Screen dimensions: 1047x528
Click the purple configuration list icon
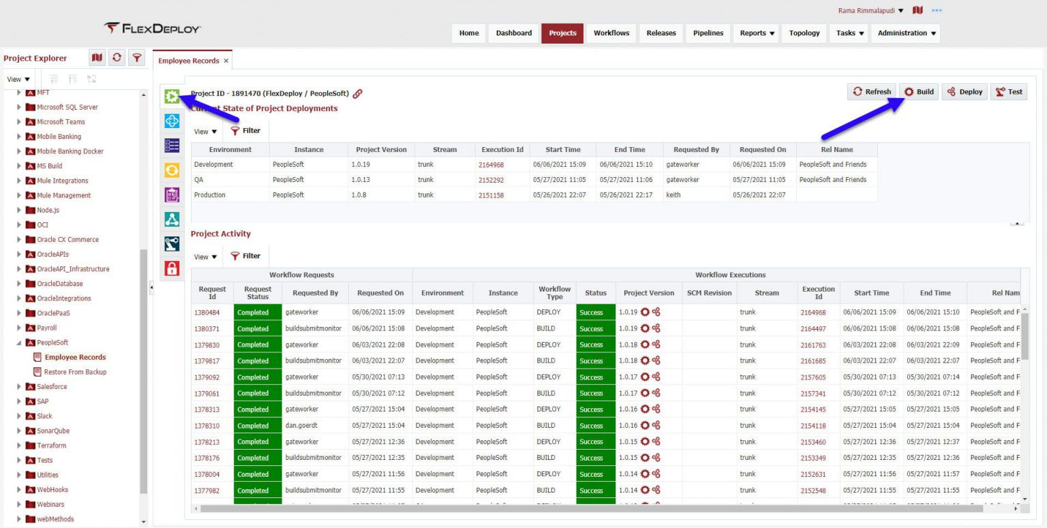[171, 146]
